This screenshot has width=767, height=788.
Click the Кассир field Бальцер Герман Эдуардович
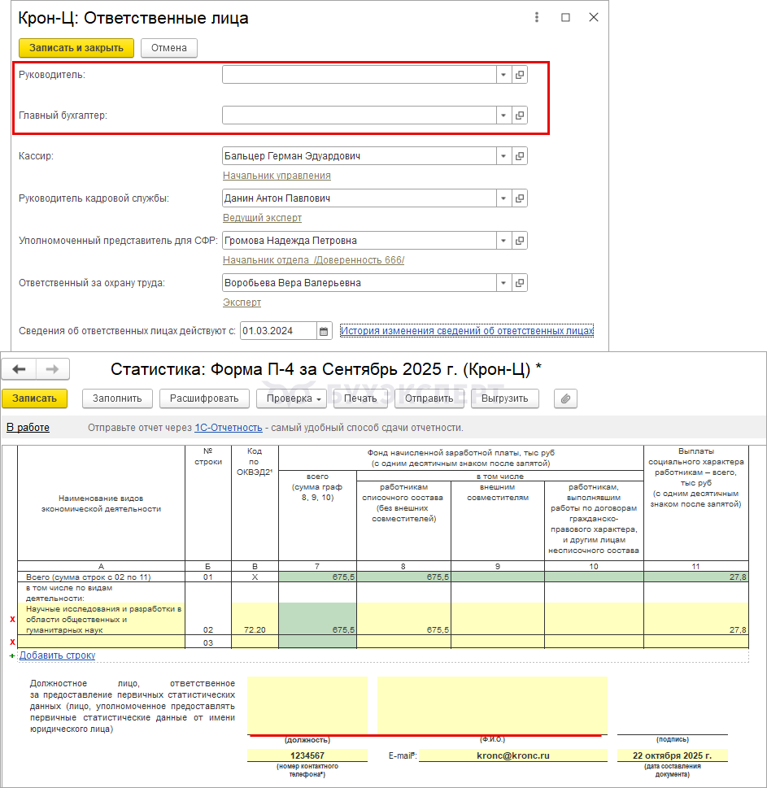[x=360, y=156]
